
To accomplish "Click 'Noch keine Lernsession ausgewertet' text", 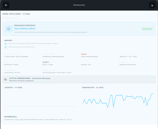I will click(21, 81).
